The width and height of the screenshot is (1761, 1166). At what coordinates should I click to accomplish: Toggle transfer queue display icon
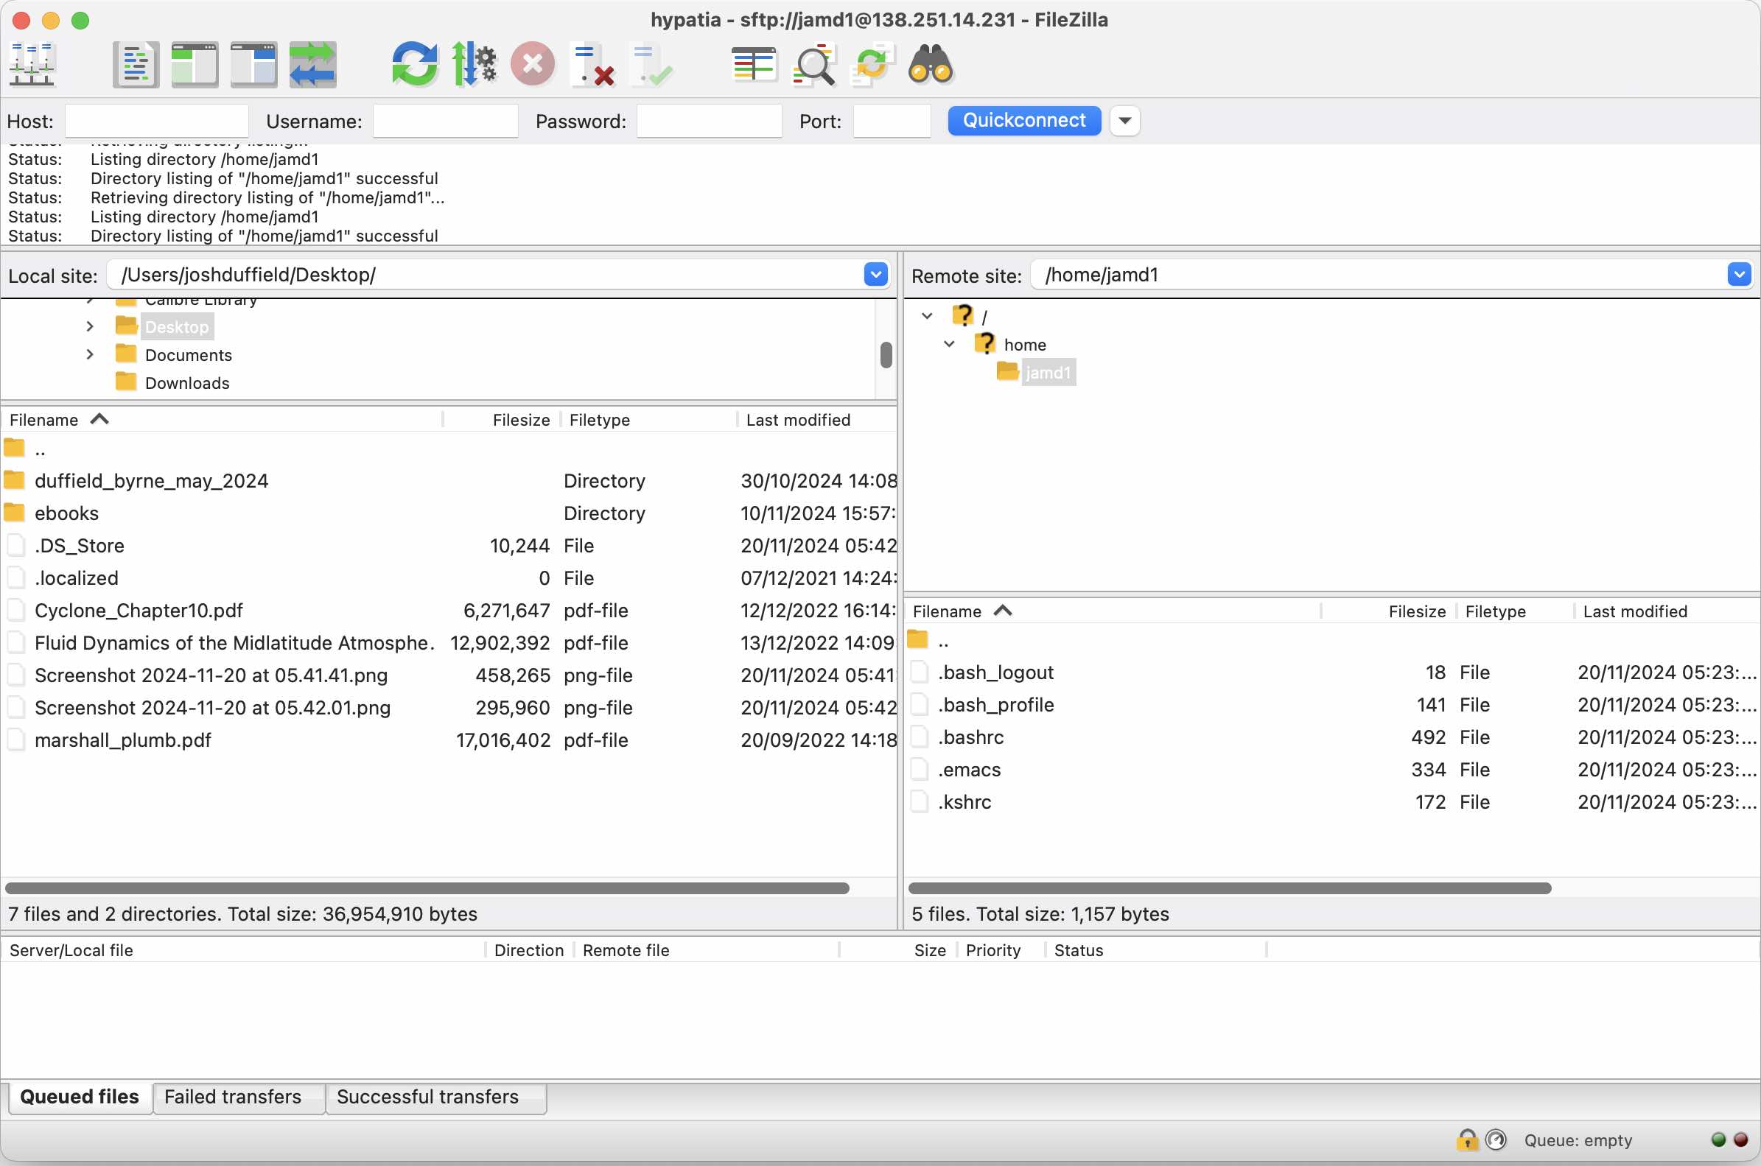(x=312, y=64)
